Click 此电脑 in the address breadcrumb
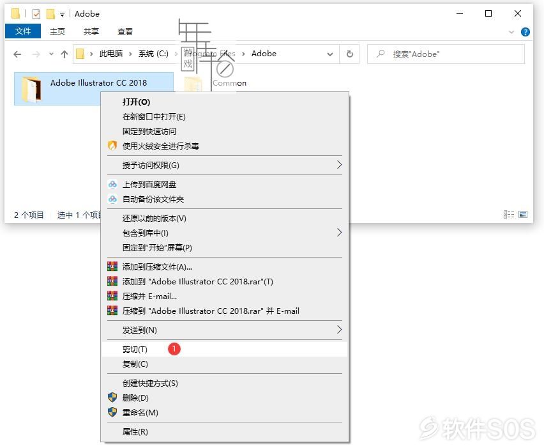 point(111,54)
